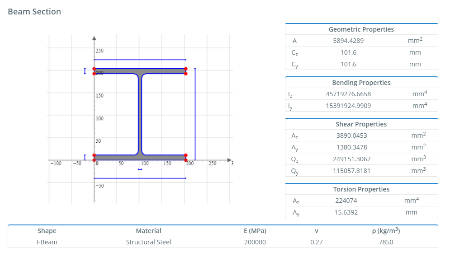
Task: Click the red point at the plot origin
Action: point(94,160)
